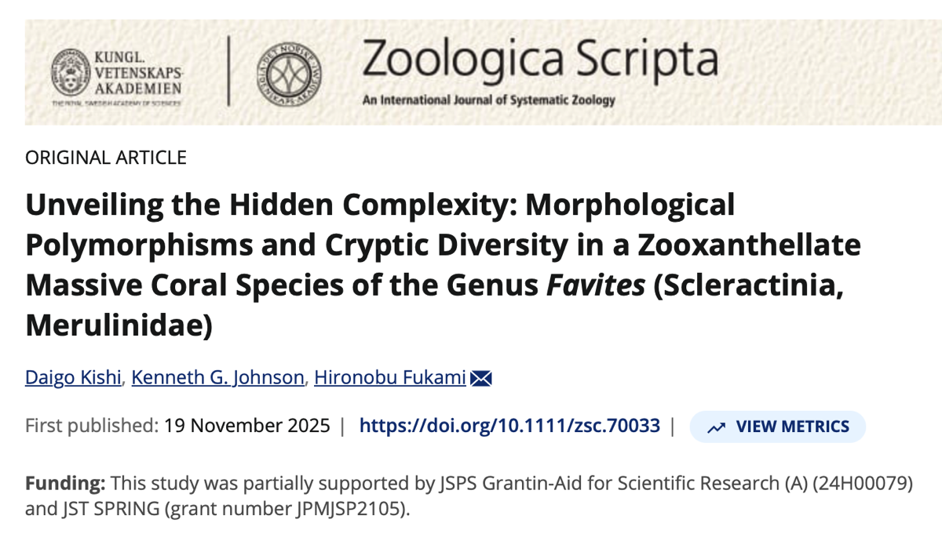Image resolution: width=942 pixels, height=552 pixels.
Task: Click the circular emblem beside the divider
Action: coord(289,72)
